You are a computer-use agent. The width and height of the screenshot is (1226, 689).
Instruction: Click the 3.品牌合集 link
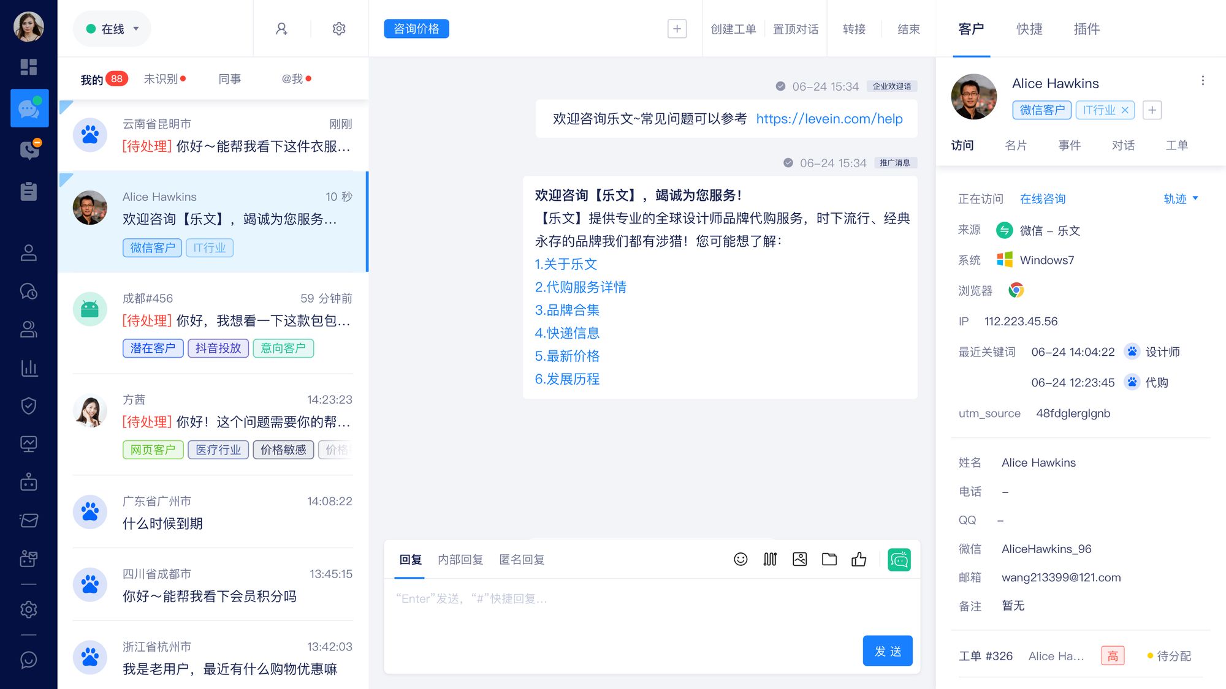[567, 310]
